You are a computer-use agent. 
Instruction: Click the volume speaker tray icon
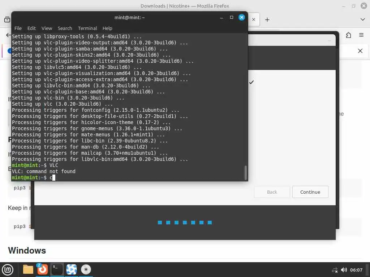click(344, 270)
